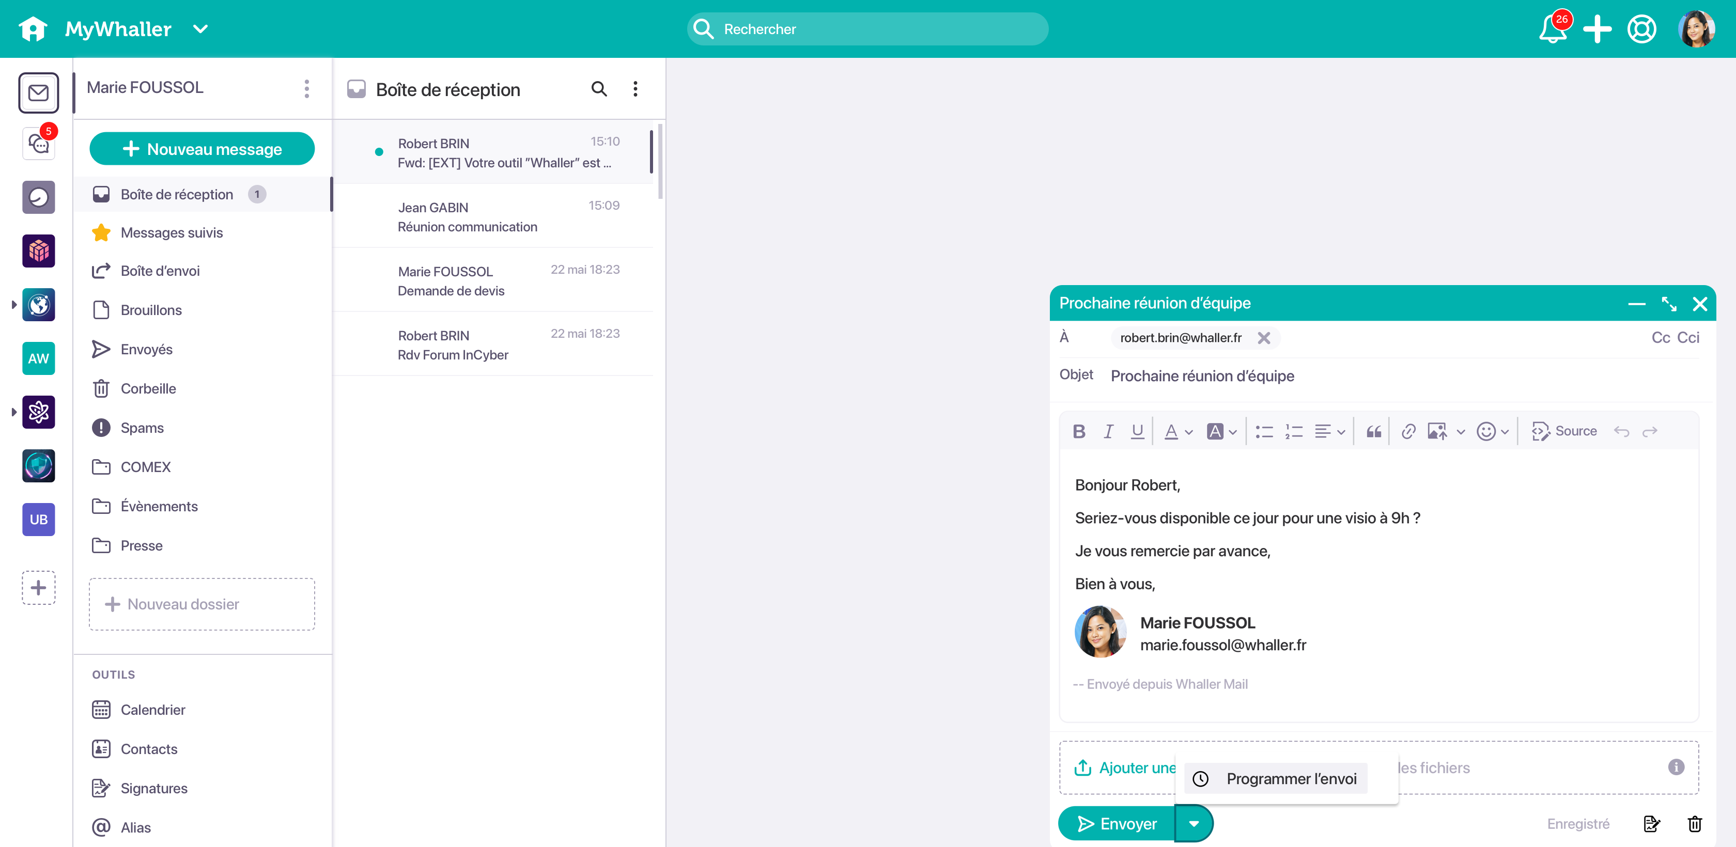Open email from Jean GABIN
1736x847 pixels.
pos(492,216)
